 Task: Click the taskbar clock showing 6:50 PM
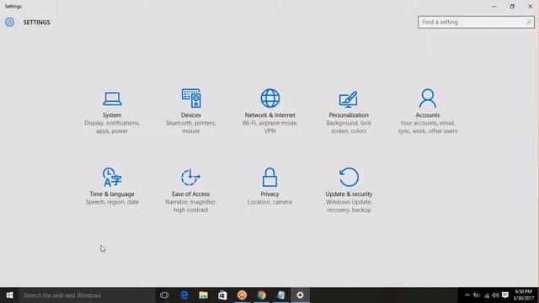click(x=524, y=295)
